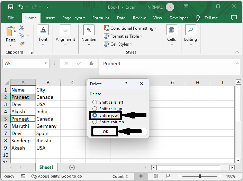Close the Delete dialog with X
This screenshot has width=243, height=181.
142,84
